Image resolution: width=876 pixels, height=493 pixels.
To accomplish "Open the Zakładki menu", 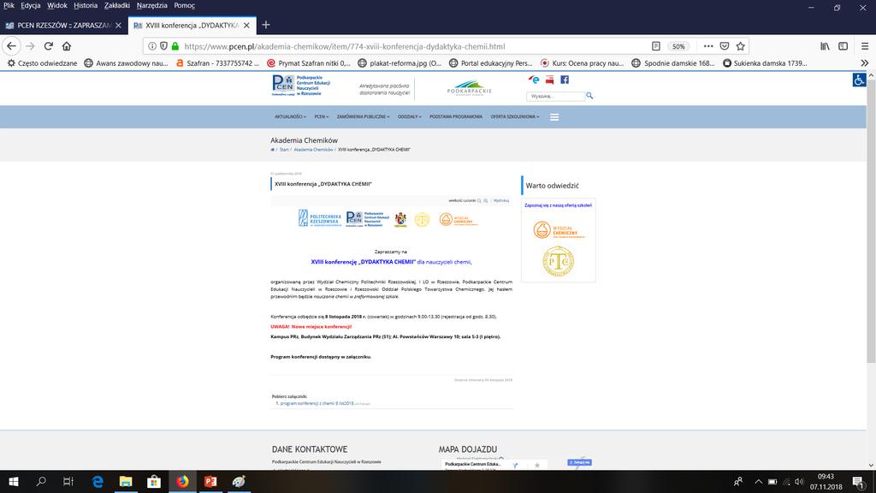I will click(116, 6).
